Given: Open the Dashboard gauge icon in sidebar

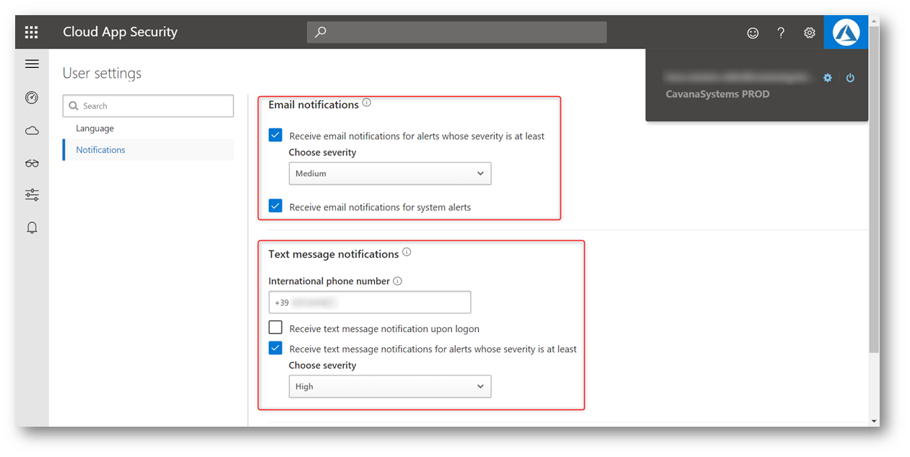Looking at the screenshot, I should click(x=32, y=97).
